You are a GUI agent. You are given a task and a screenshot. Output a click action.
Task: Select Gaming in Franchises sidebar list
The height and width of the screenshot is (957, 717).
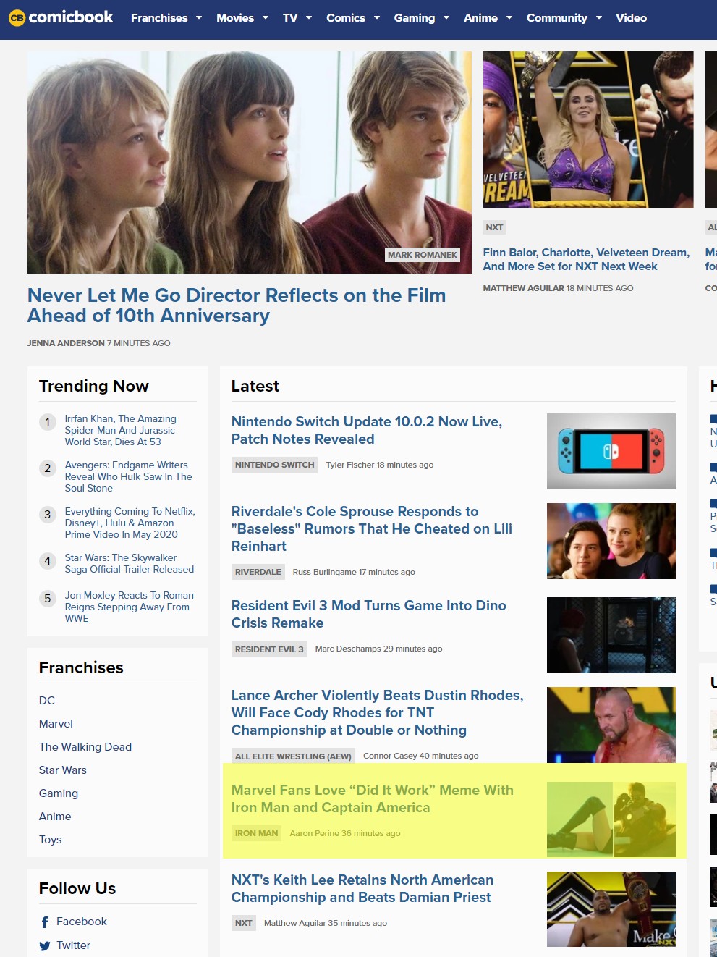[59, 793]
